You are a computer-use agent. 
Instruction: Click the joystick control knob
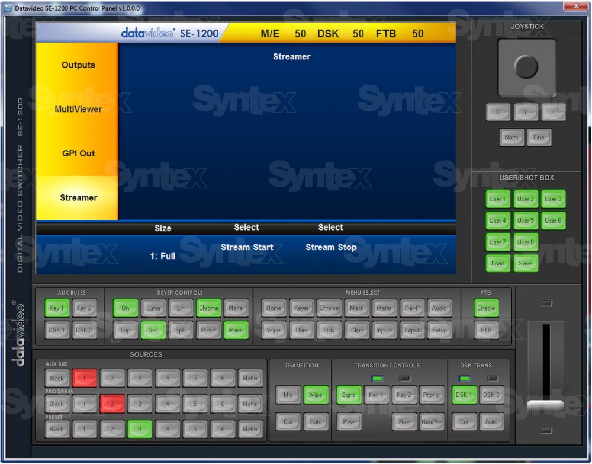(x=526, y=66)
